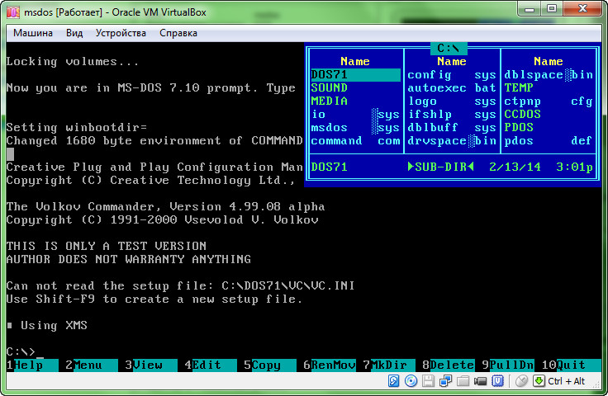Click the green arrow host key icon
This screenshot has width=608, height=396.
539,381
